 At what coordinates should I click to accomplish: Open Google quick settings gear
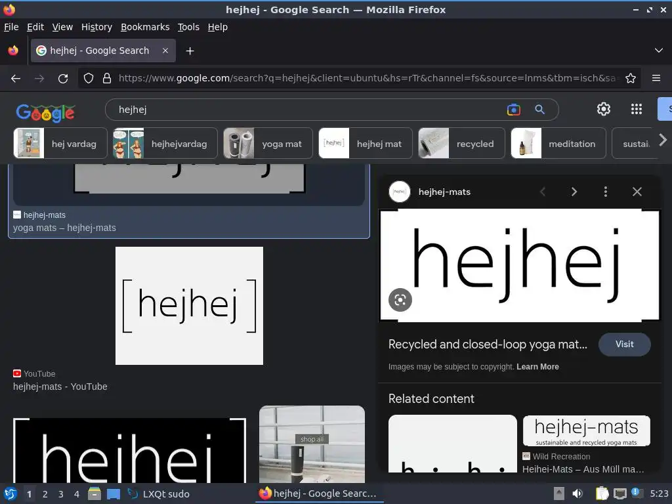pos(604,109)
